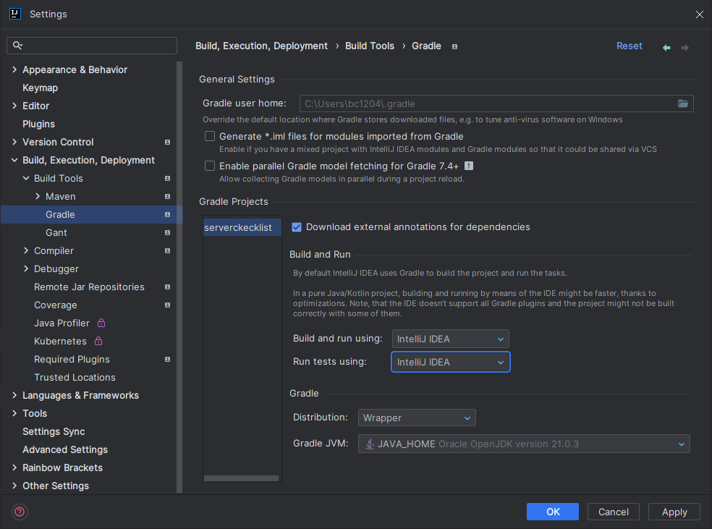Click the lock icon next to Kubernetes
Viewport: 712px width, 529px height.
(x=98, y=341)
